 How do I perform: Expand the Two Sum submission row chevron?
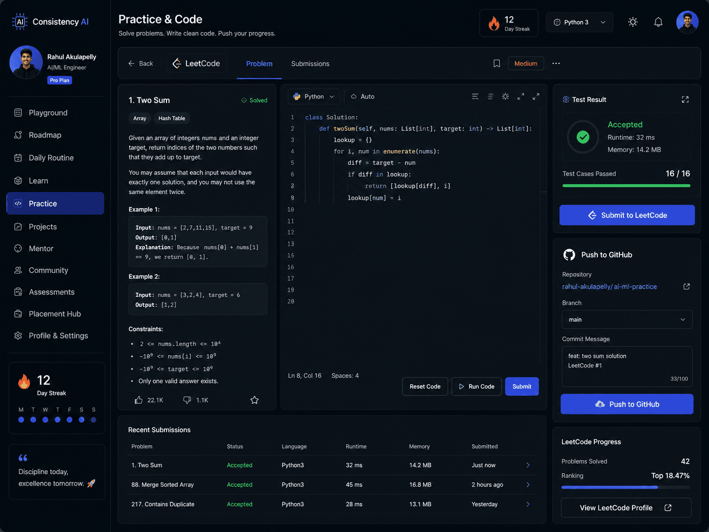pyautogui.click(x=528, y=465)
